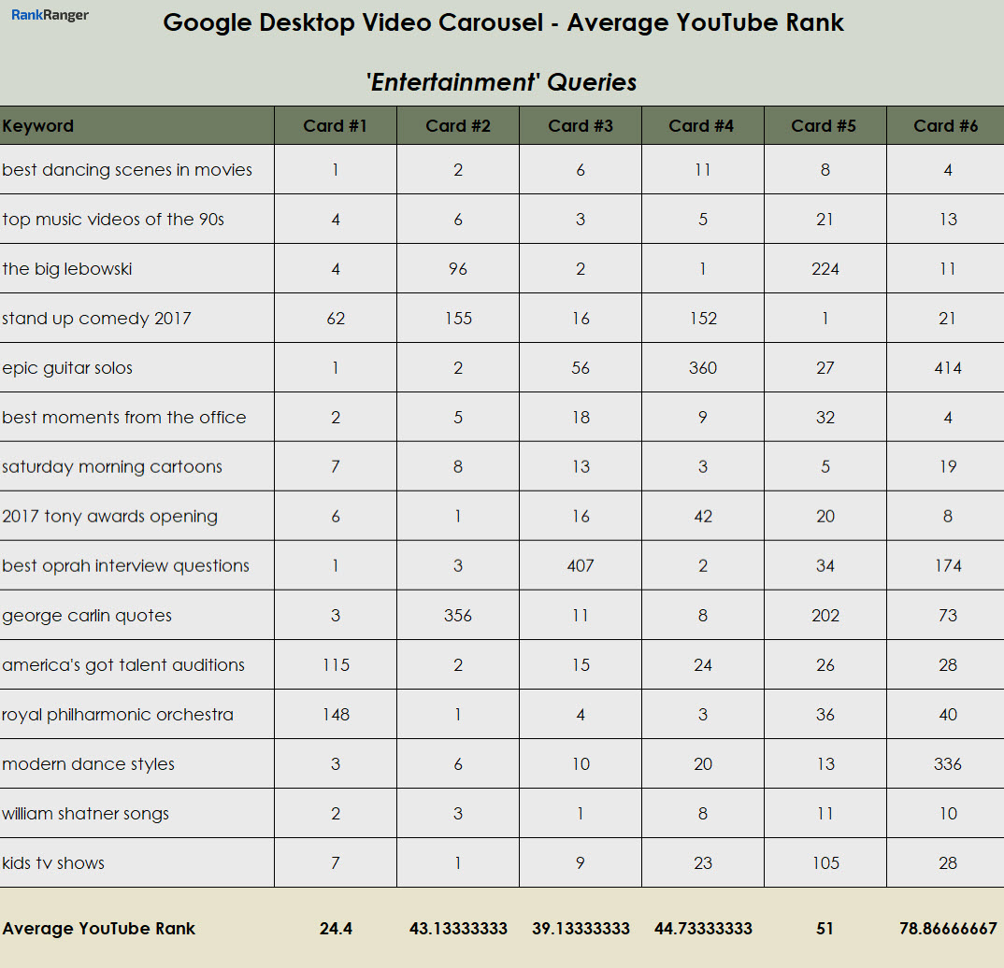This screenshot has height=968, width=1004.
Task: Select the 'kids tv shows' keyword
Action: coord(53,863)
